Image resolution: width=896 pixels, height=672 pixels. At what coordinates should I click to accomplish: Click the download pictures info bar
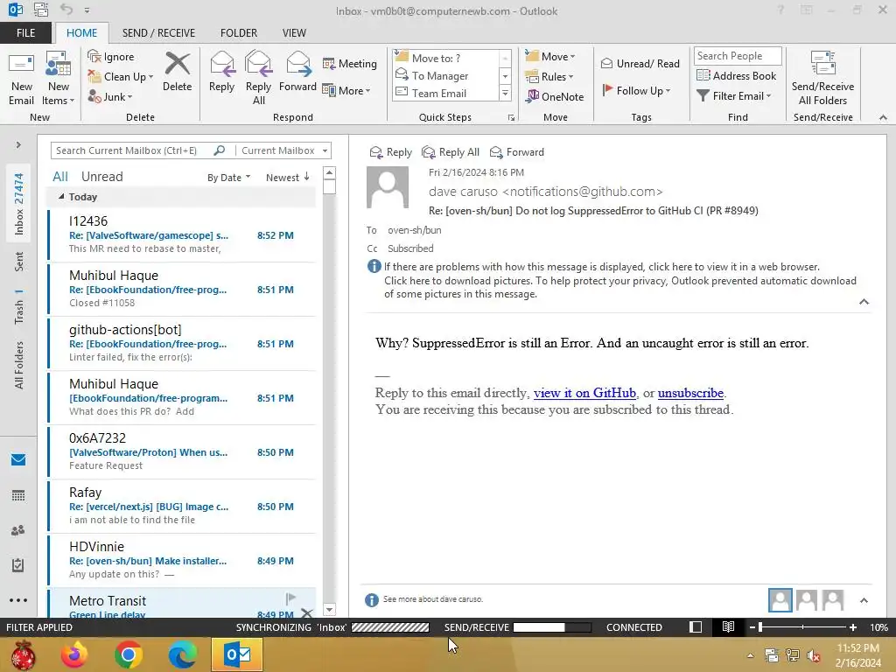click(620, 287)
